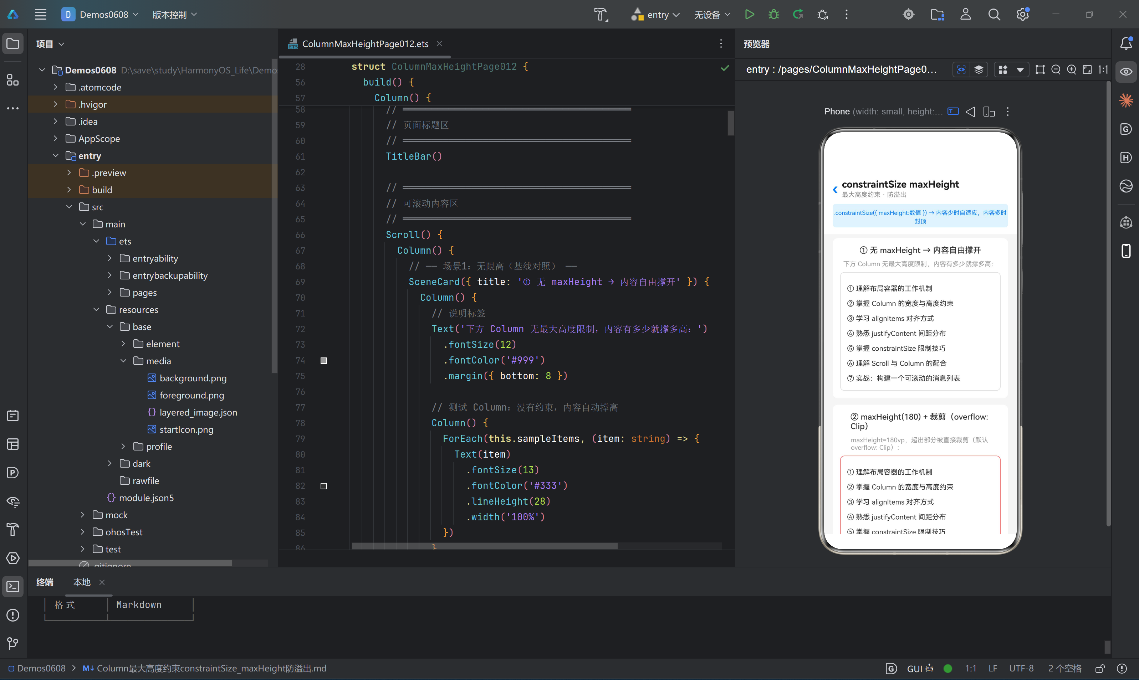Screen dimensions: 1139x680
Task: Open the 无设备 device selector dropdown
Action: click(712, 14)
